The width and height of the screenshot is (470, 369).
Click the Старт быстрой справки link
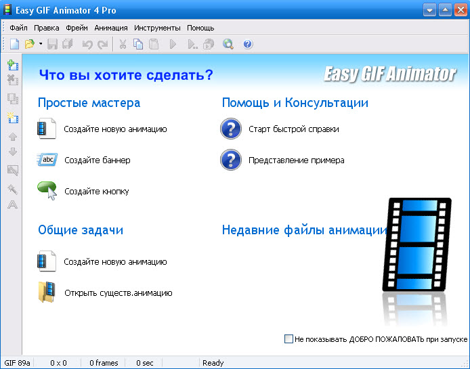coord(294,129)
